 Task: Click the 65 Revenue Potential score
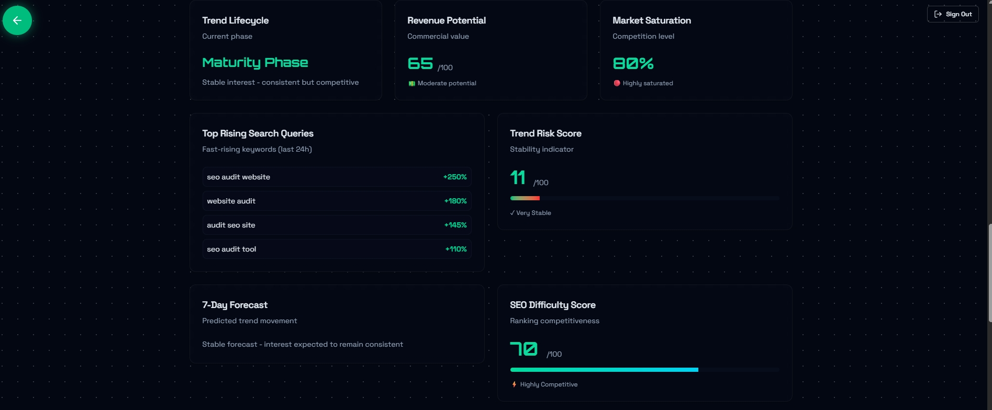420,63
